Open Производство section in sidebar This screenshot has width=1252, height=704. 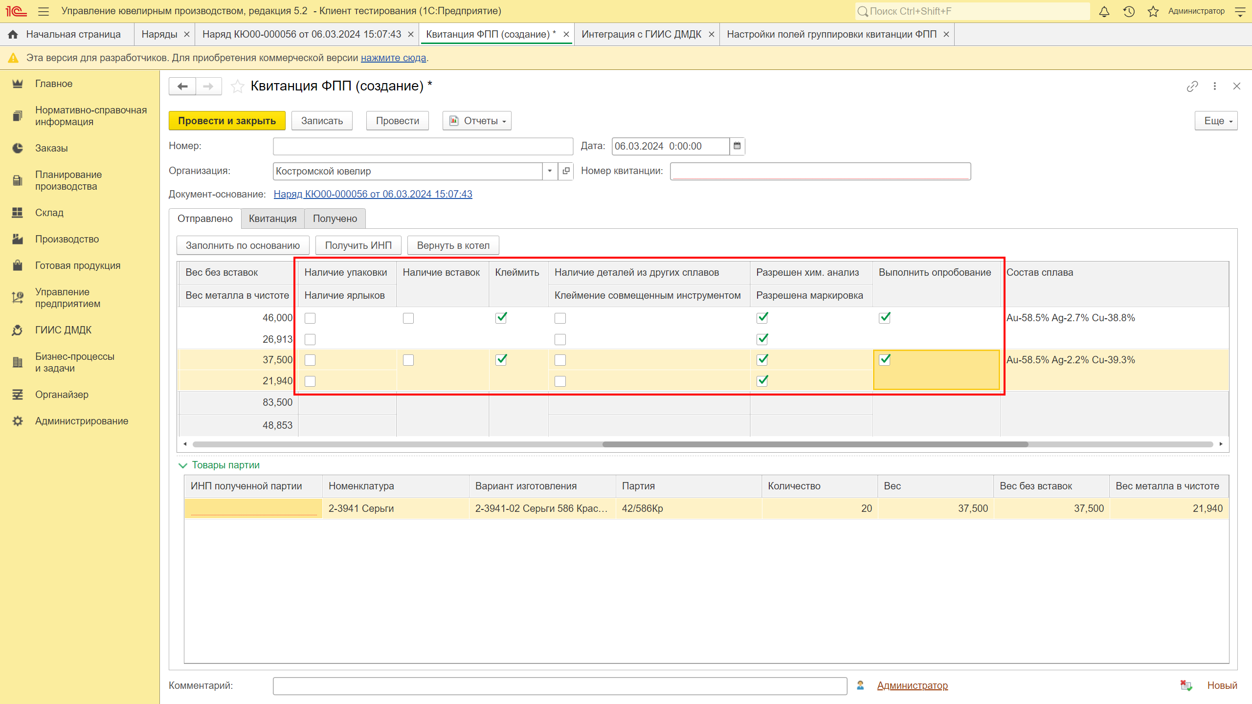point(67,239)
